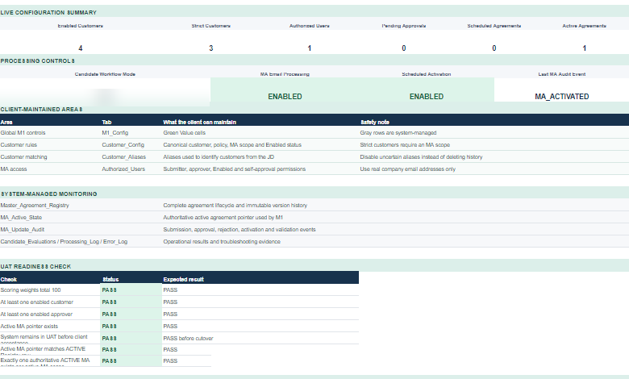
Task: Select the Authorized Users value 1
Action: (x=310, y=48)
